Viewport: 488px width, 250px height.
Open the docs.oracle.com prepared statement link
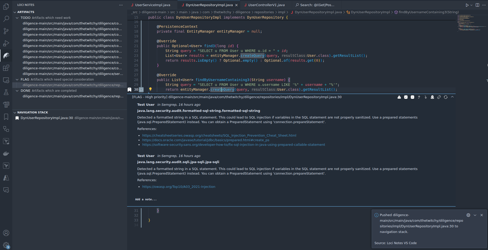point(206,140)
